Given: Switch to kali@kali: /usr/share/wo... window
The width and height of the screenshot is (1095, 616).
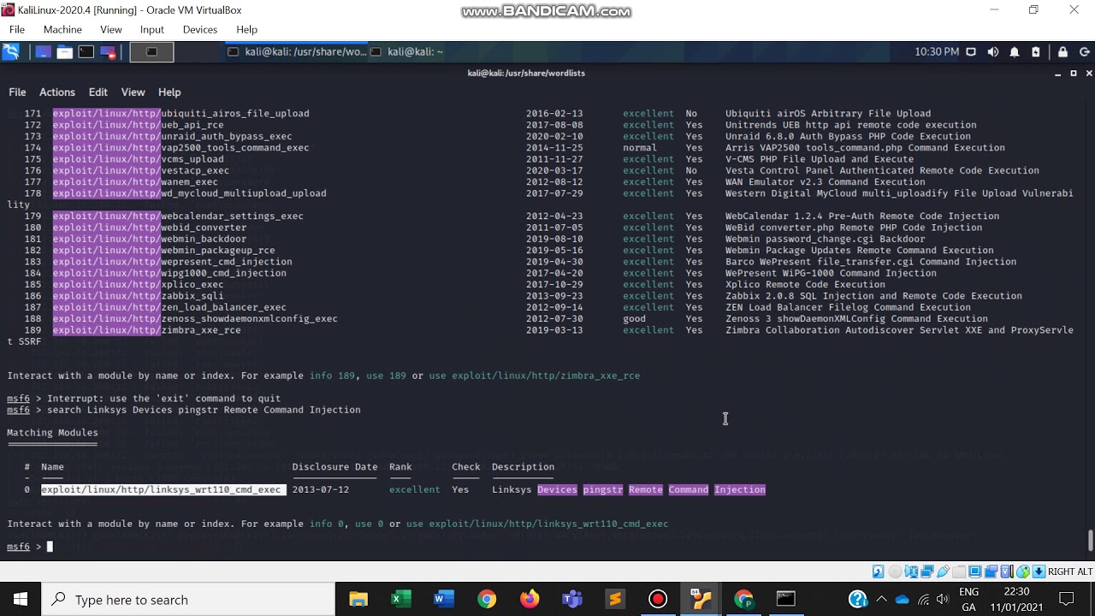Looking at the screenshot, I should [297, 52].
